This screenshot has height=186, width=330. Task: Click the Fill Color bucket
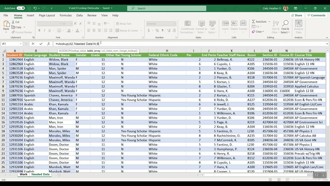pyautogui.click(x=69, y=30)
